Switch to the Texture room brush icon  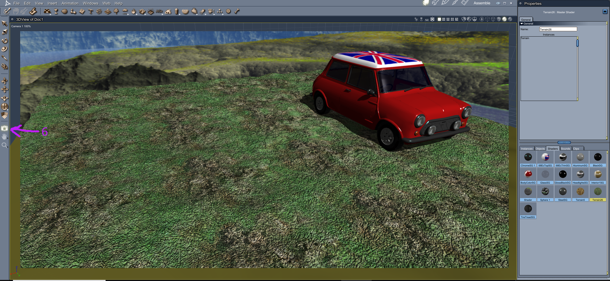tap(455, 3)
